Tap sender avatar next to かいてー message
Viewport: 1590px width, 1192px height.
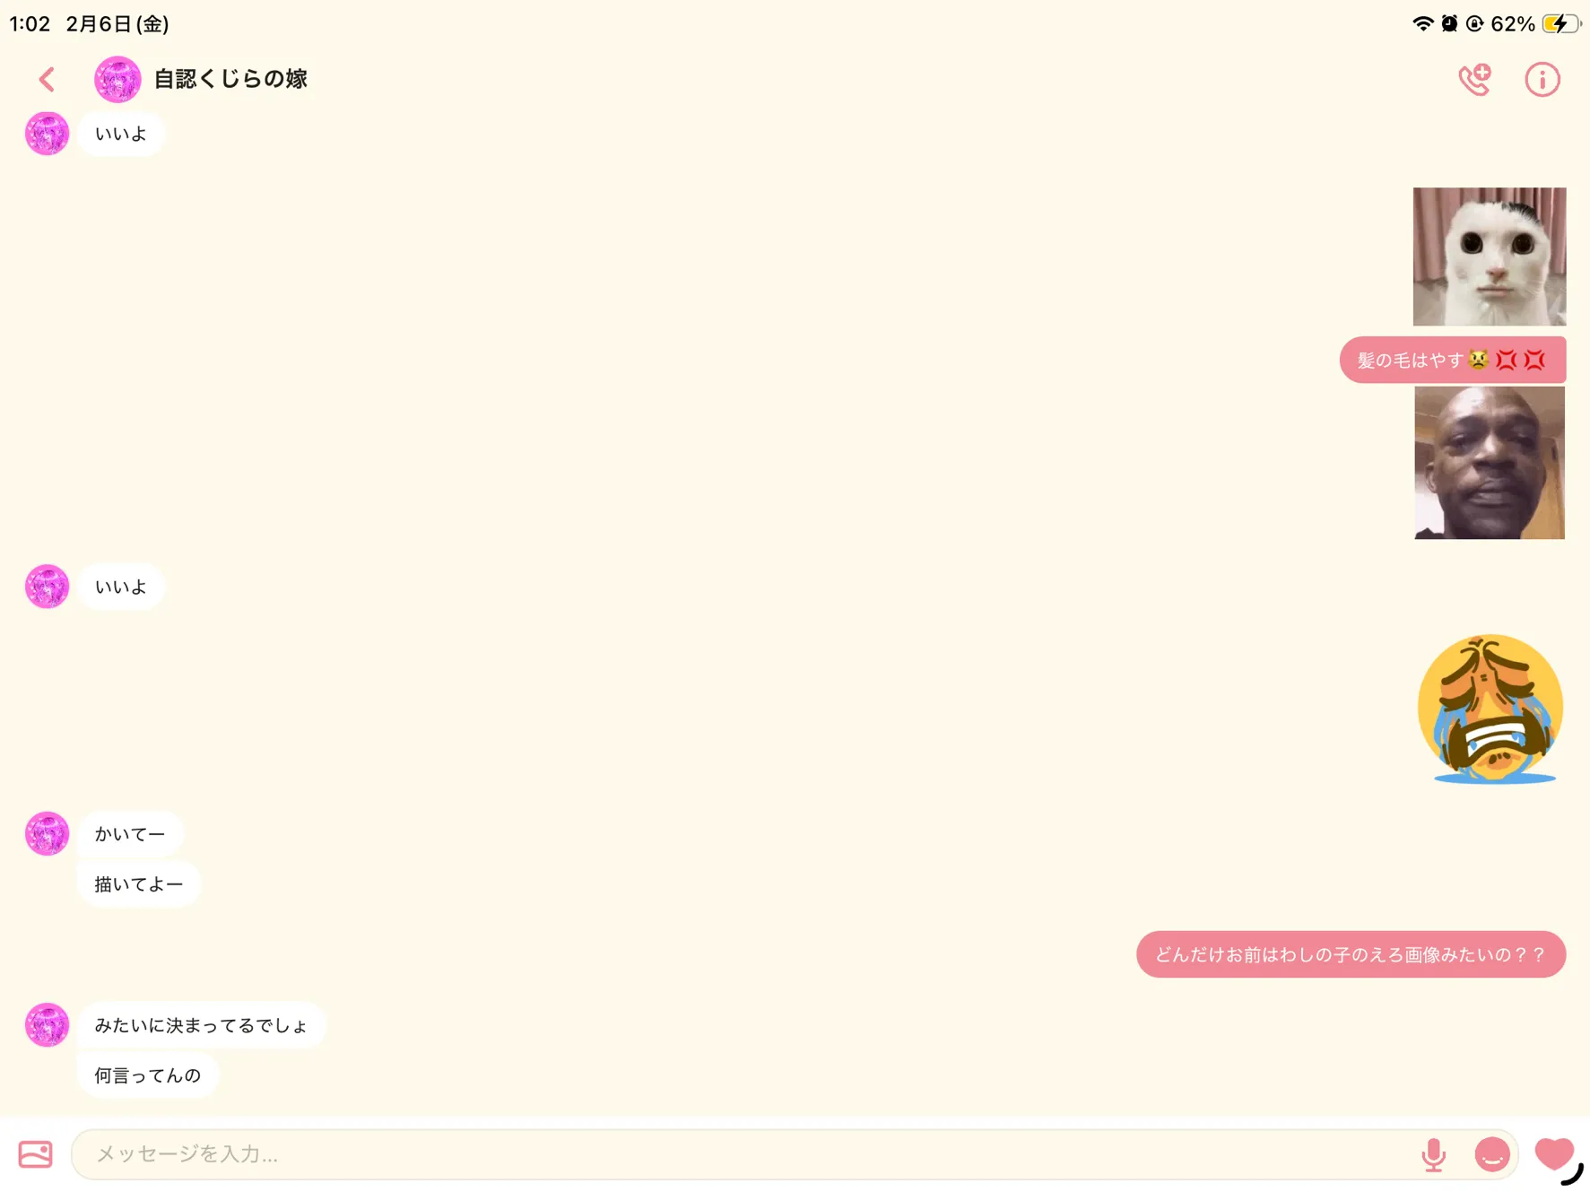[47, 834]
